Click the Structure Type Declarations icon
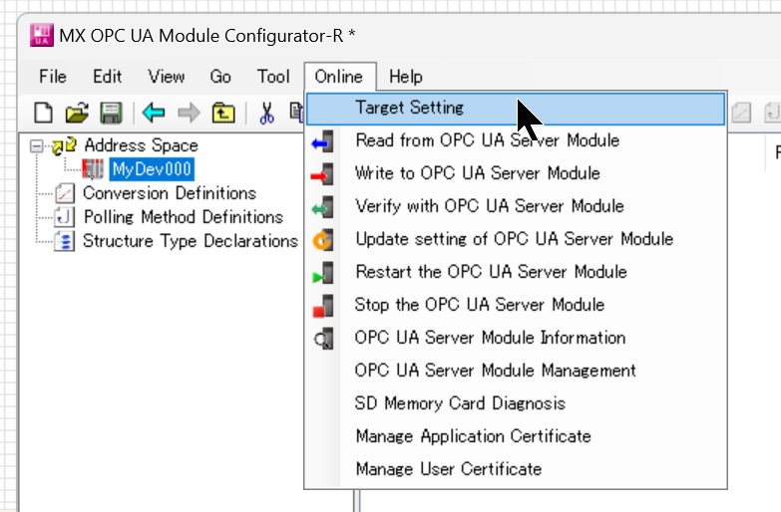Screen dimensions: 781x512 click(65, 241)
